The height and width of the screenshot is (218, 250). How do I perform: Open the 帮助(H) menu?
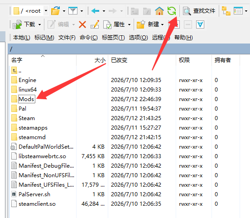tap(183, 38)
